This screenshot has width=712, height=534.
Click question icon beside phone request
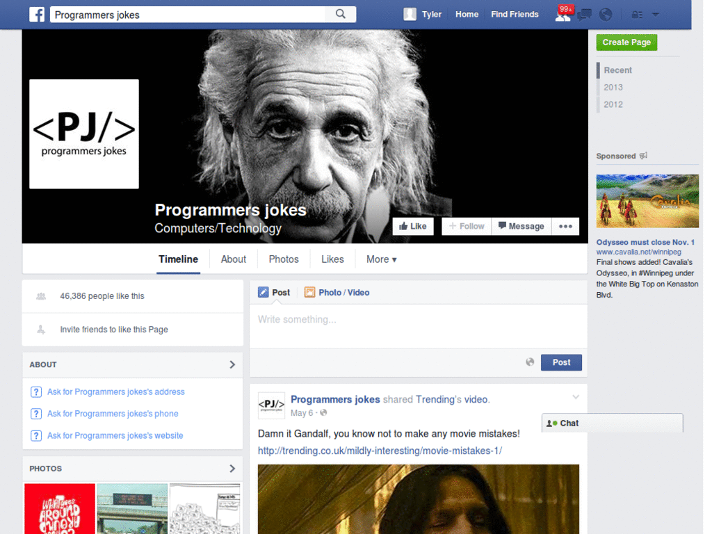(36, 414)
